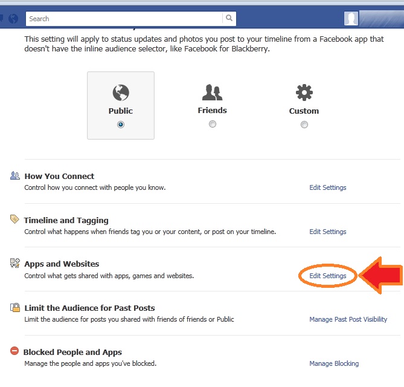
Task: Click the magnifier search button
Action: (x=229, y=18)
